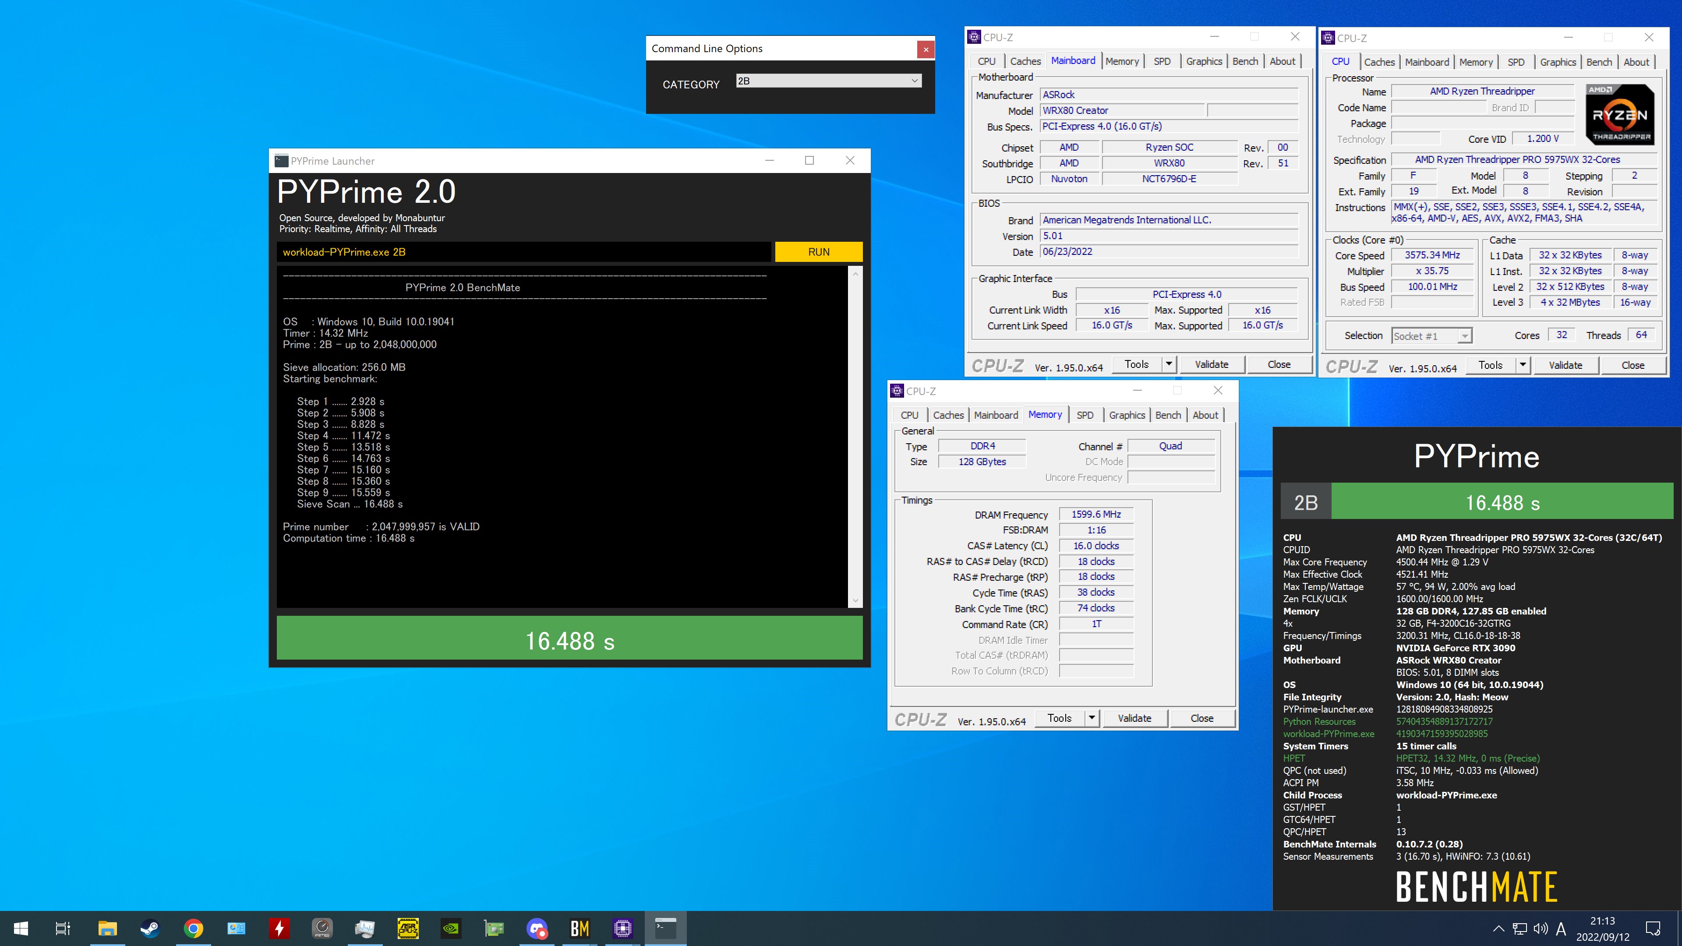Image resolution: width=1682 pixels, height=946 pixels.
Task: Click Validate in the CPU tab window
Action: pyautogui.click(x=1565, y=365)
